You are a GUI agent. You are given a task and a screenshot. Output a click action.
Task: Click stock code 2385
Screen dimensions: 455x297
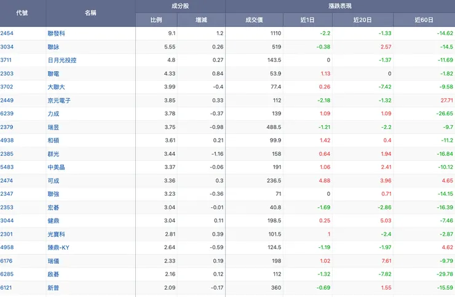pyautogui.click(x=7, y=154)
